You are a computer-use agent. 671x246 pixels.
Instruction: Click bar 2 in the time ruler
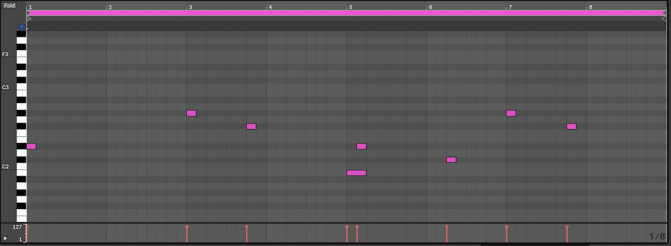click(110, 7)
